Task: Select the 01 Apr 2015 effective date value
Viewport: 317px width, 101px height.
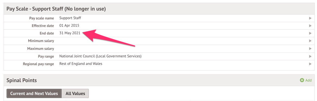Action: (69, 26)
